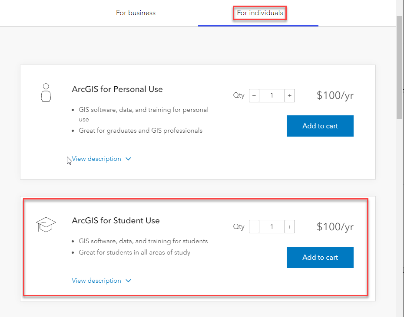Increase quantity for ArcGIS for Student Use
Viewport: 404px width, 317px height.
point(290,226)
